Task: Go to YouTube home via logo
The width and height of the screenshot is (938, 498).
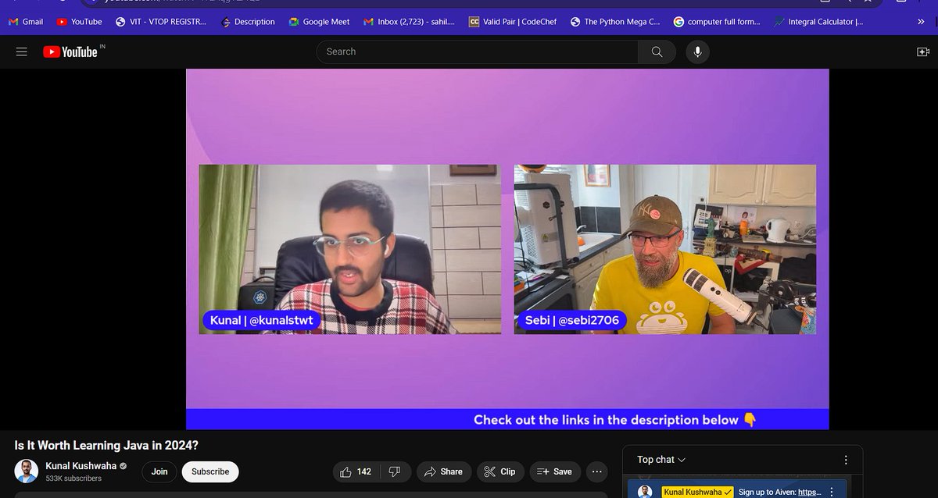Action: click(72, 52)
